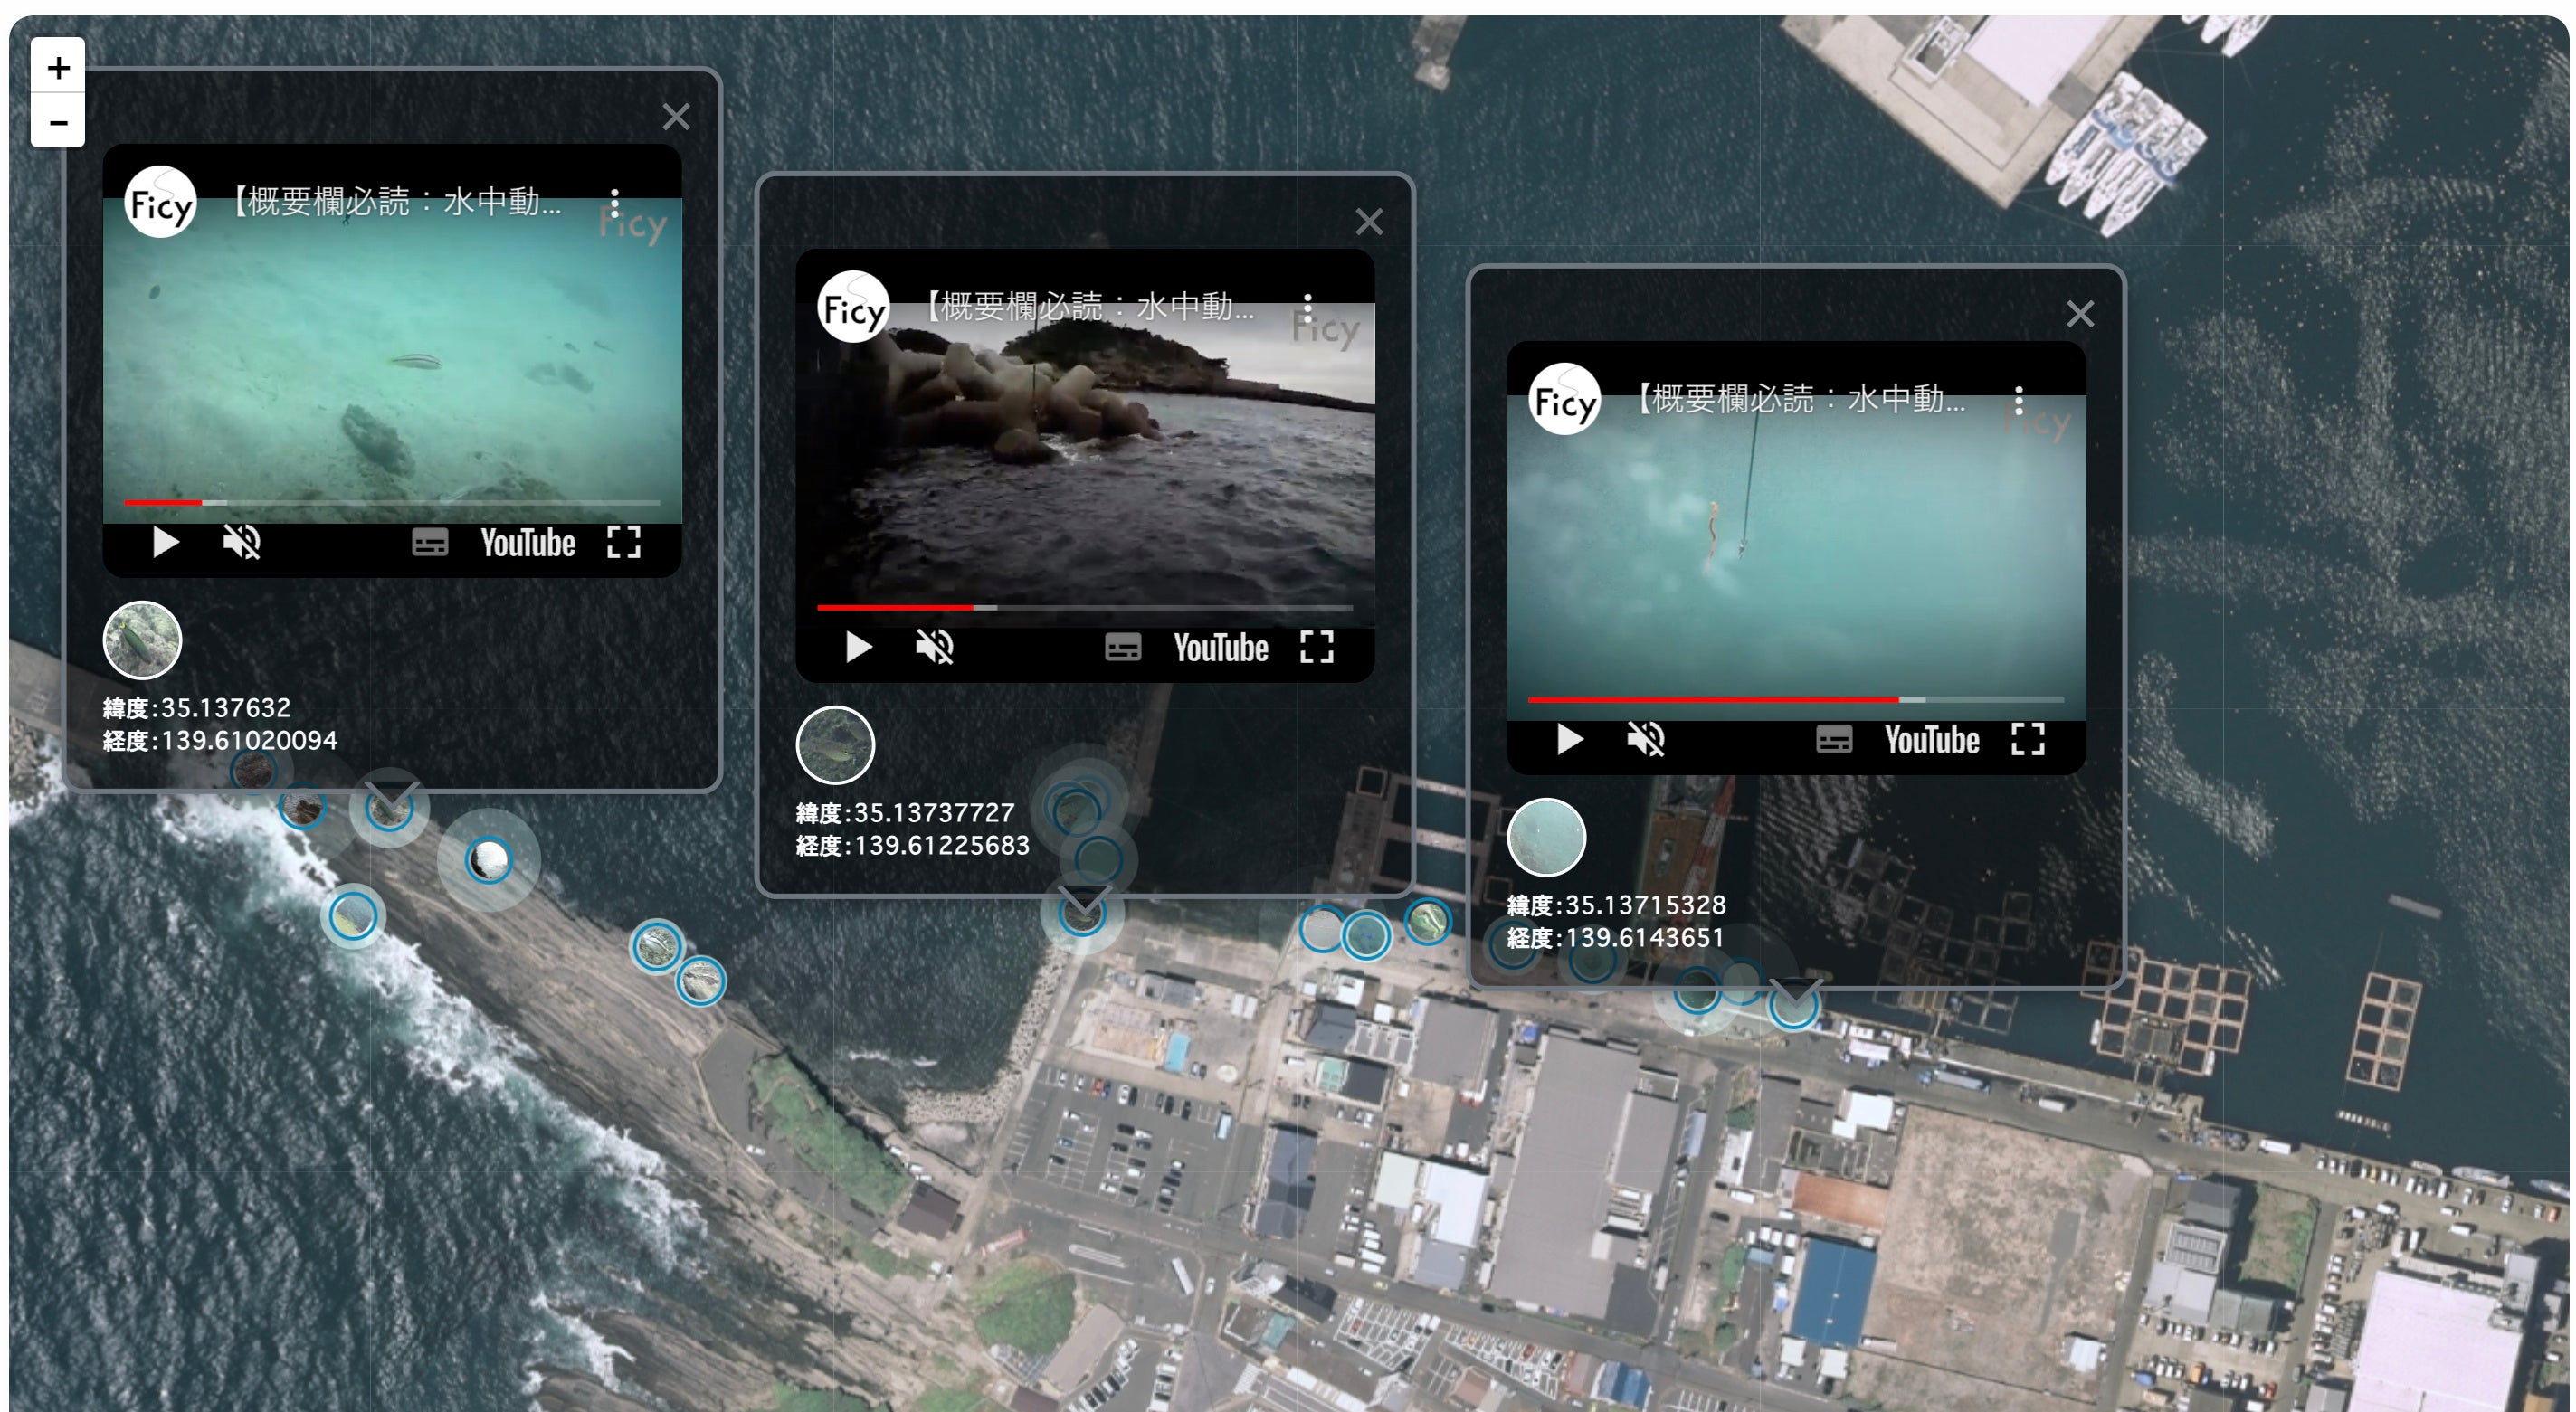Open YouTube link in the middle video

(1220, 648)
